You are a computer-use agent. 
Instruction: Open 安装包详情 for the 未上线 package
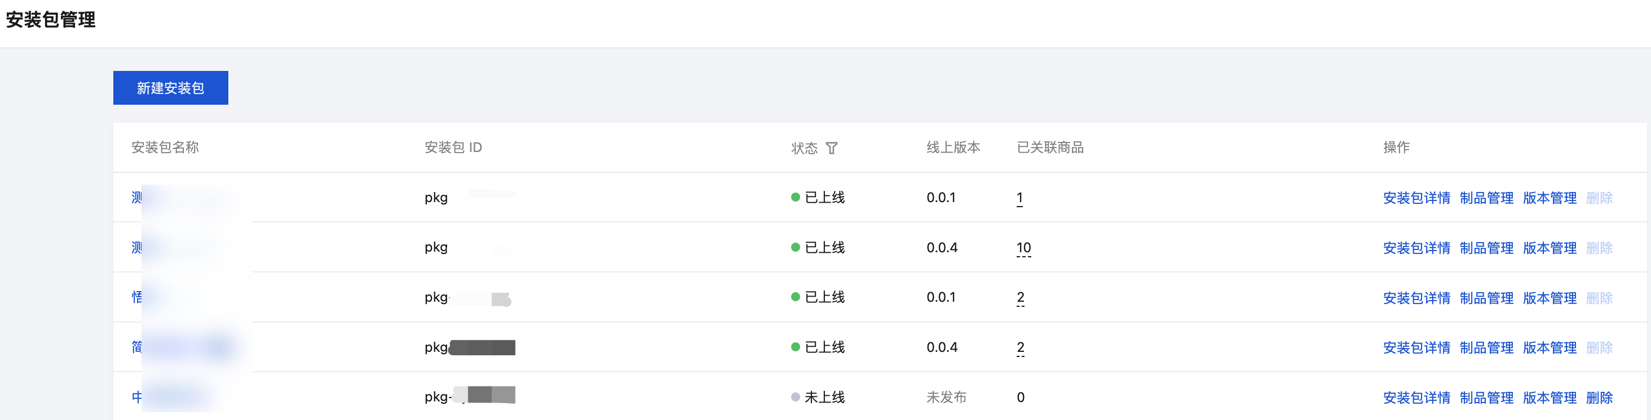pos(1416,397)
